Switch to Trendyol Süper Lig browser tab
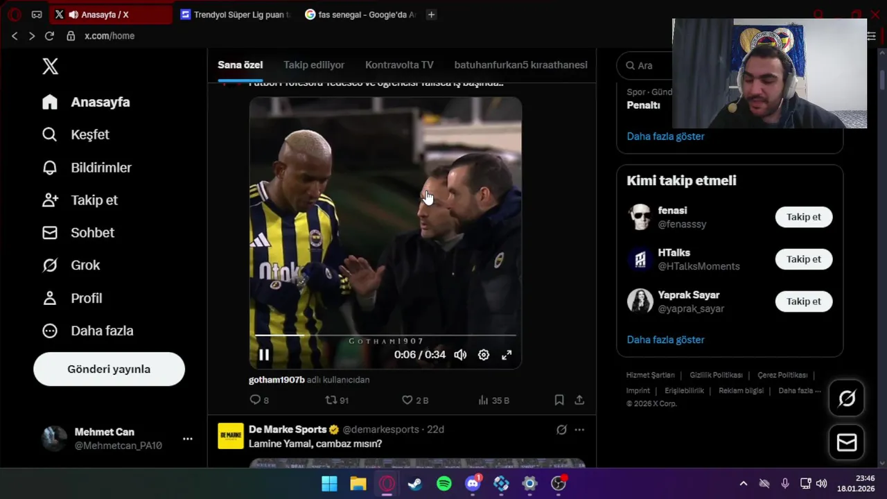887x499 pixels. click(x=234, y=15)
